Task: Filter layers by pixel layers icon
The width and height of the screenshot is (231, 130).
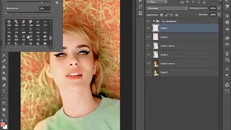Action: (182, 2)
